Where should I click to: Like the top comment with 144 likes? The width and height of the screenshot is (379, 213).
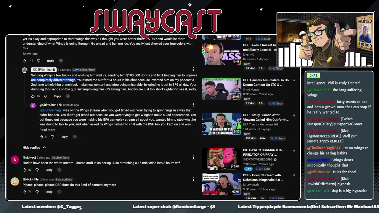25,61
